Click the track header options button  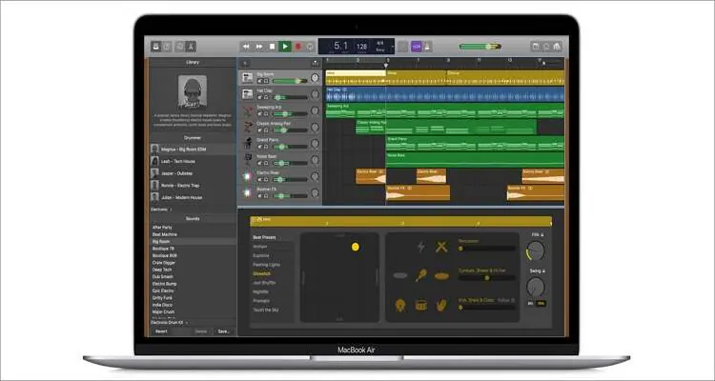tap(316, 64)
